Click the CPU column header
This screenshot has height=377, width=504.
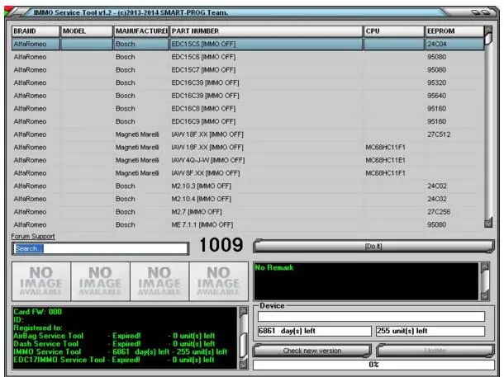click(394, 31)
